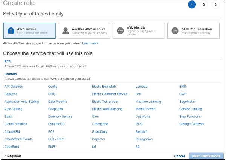Click Next: Permissions button
Image resolution: width=226 pixels, height=160 pixels.
[206, 156]
